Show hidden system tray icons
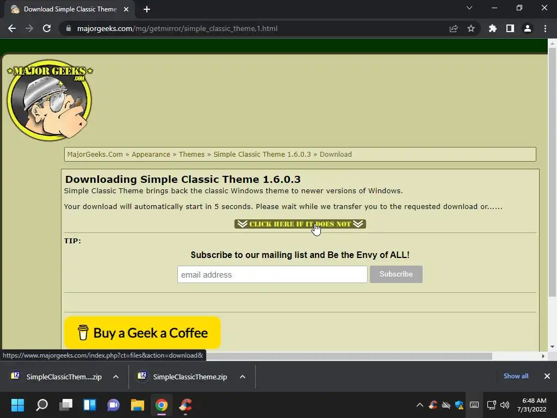Viewport: 557px width, 418px height. click(419, 405)
